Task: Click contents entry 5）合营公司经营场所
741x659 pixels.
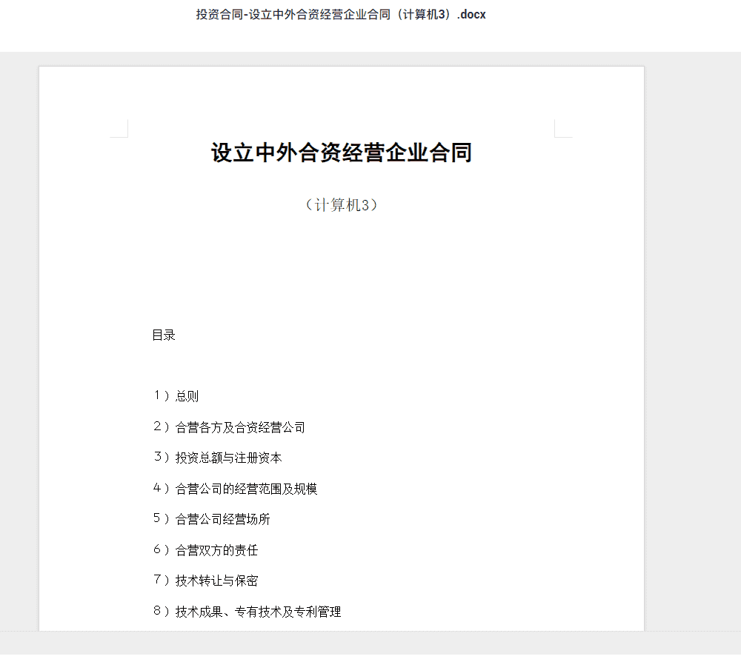Action: point(211,519)
